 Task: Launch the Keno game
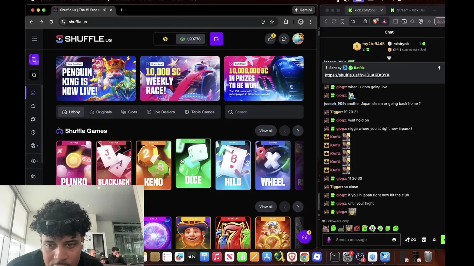(x=153, y=165)
